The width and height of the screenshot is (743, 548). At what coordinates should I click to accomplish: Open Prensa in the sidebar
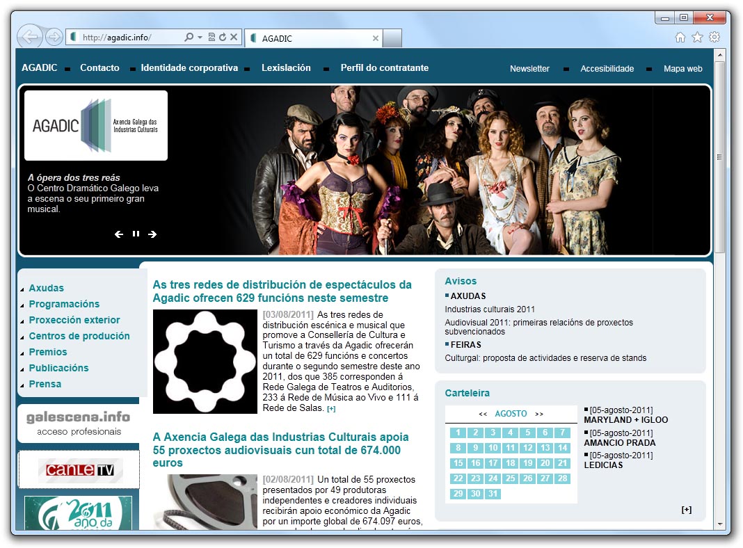click(x=45, y=384)
